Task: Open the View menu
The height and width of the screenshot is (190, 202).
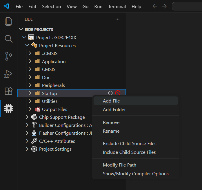Action: pos(72,6)
